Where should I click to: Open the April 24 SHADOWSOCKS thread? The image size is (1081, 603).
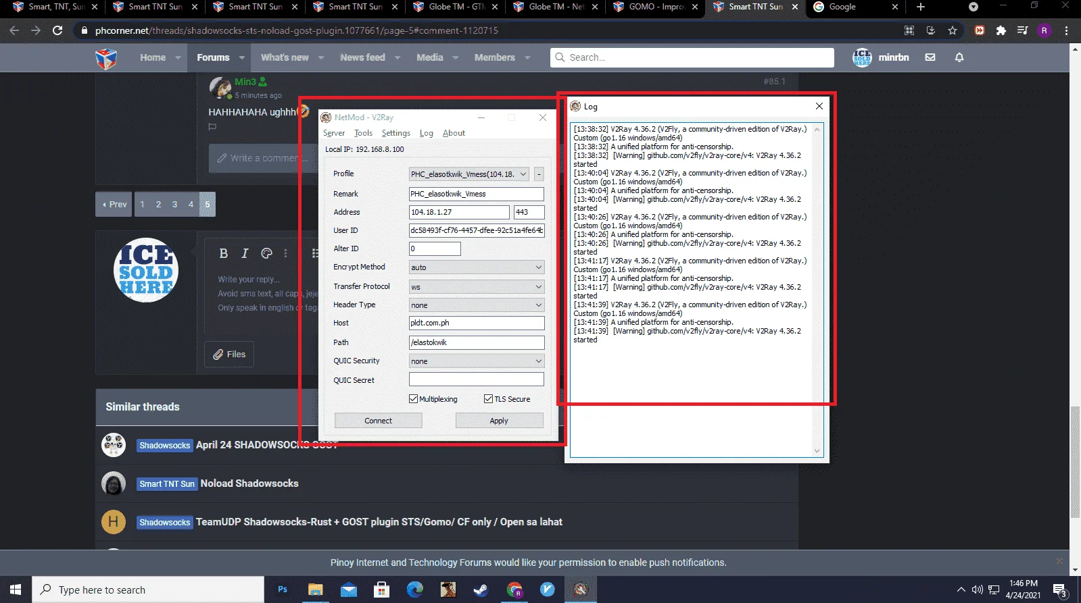click(267, 445)
